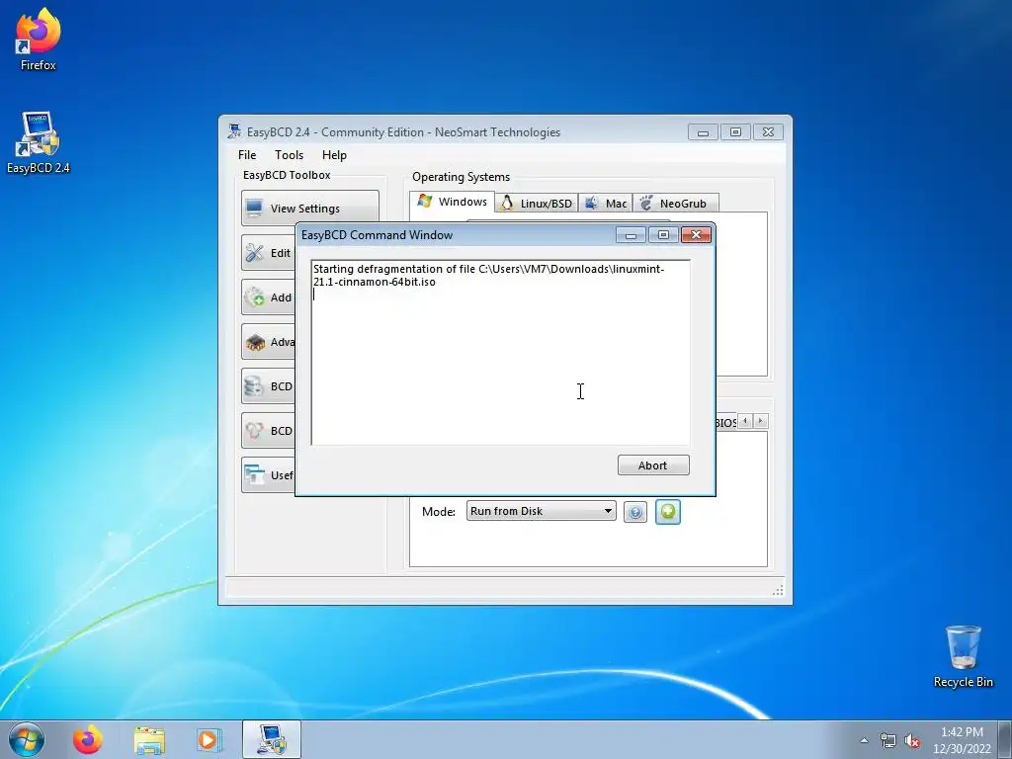Click the green add entry plus button
Screen dimensions: 1012x759
668,512
